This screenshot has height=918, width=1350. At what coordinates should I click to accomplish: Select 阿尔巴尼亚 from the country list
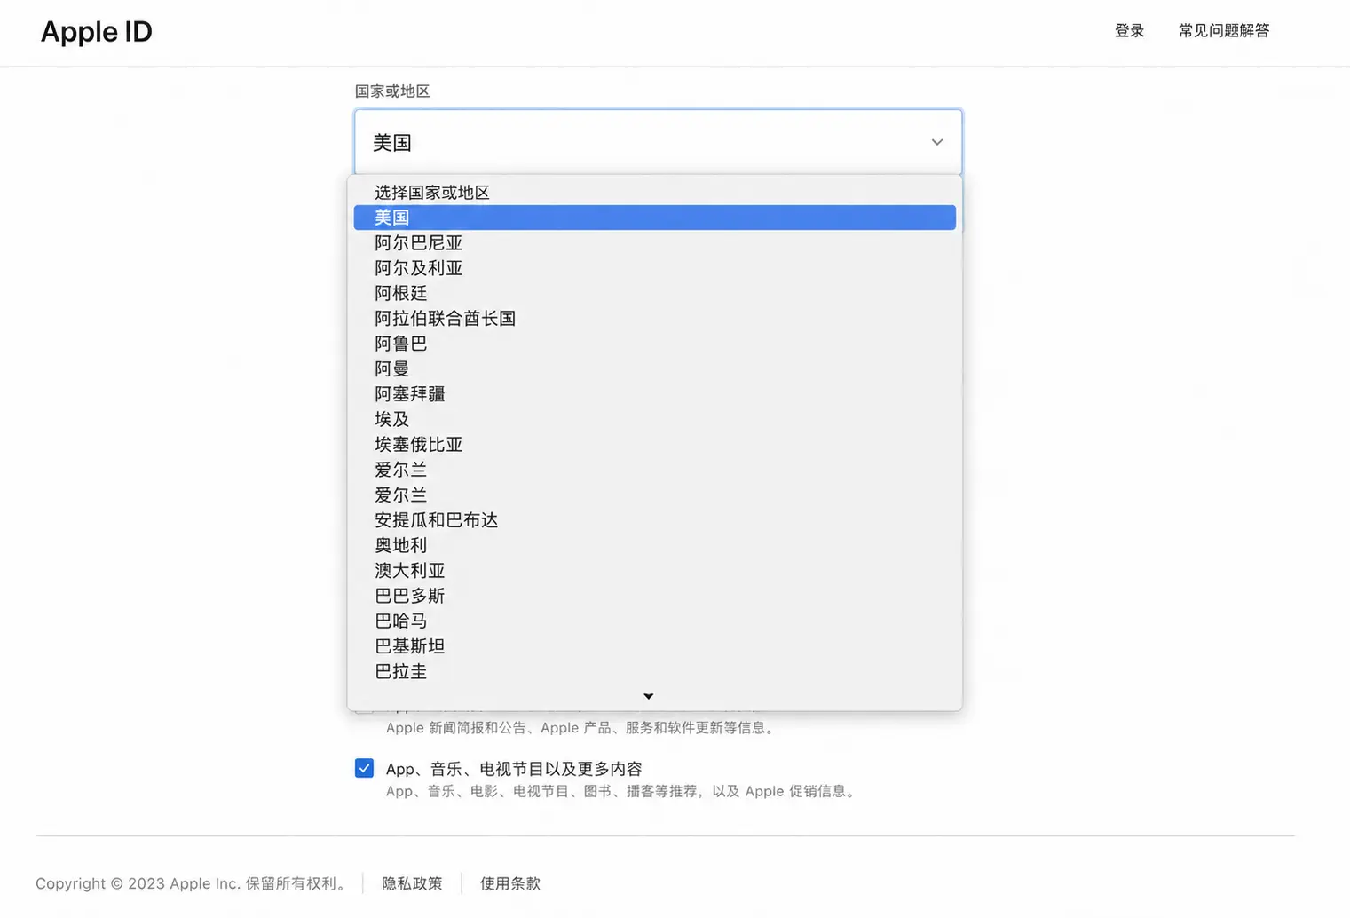tap(655, 243)
